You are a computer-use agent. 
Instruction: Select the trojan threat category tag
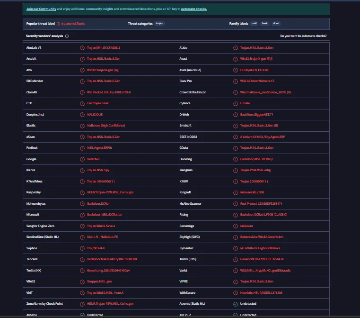point(159,23)
